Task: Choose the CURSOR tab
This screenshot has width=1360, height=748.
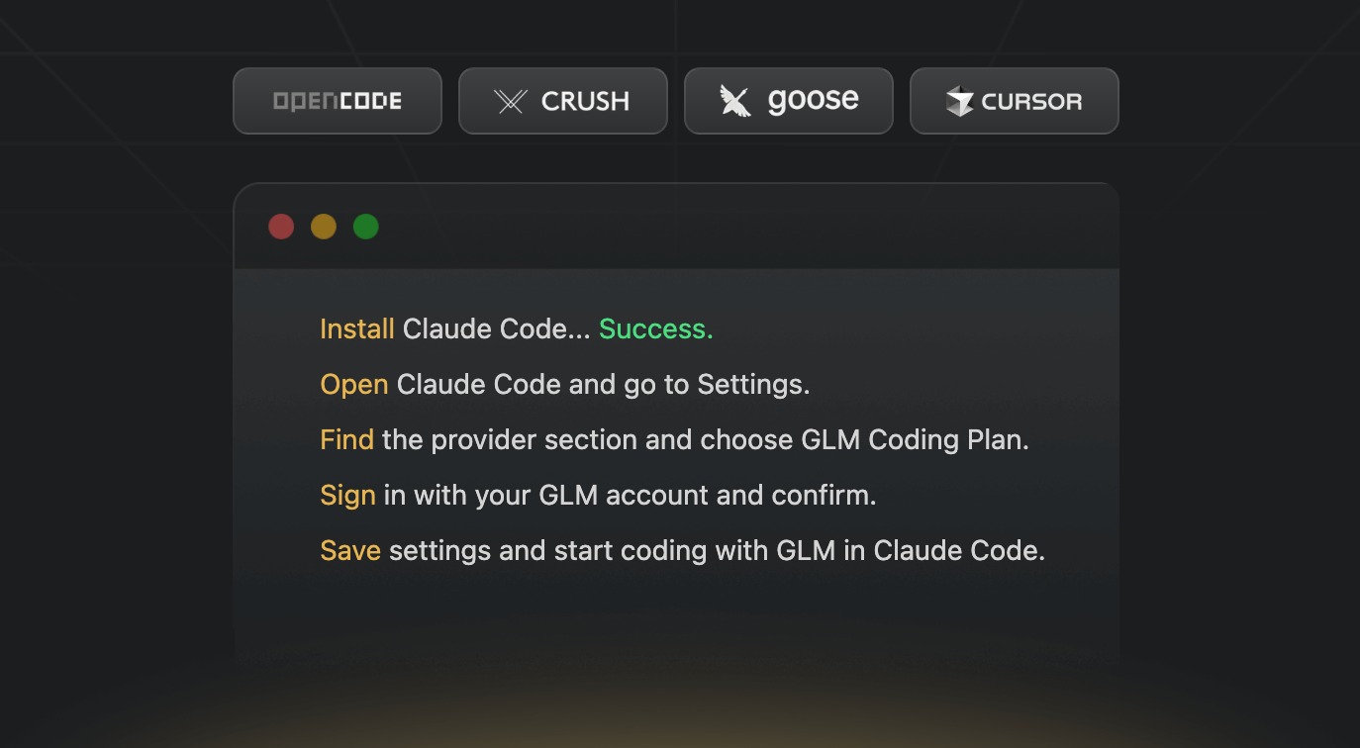Action: (1015, 101)
